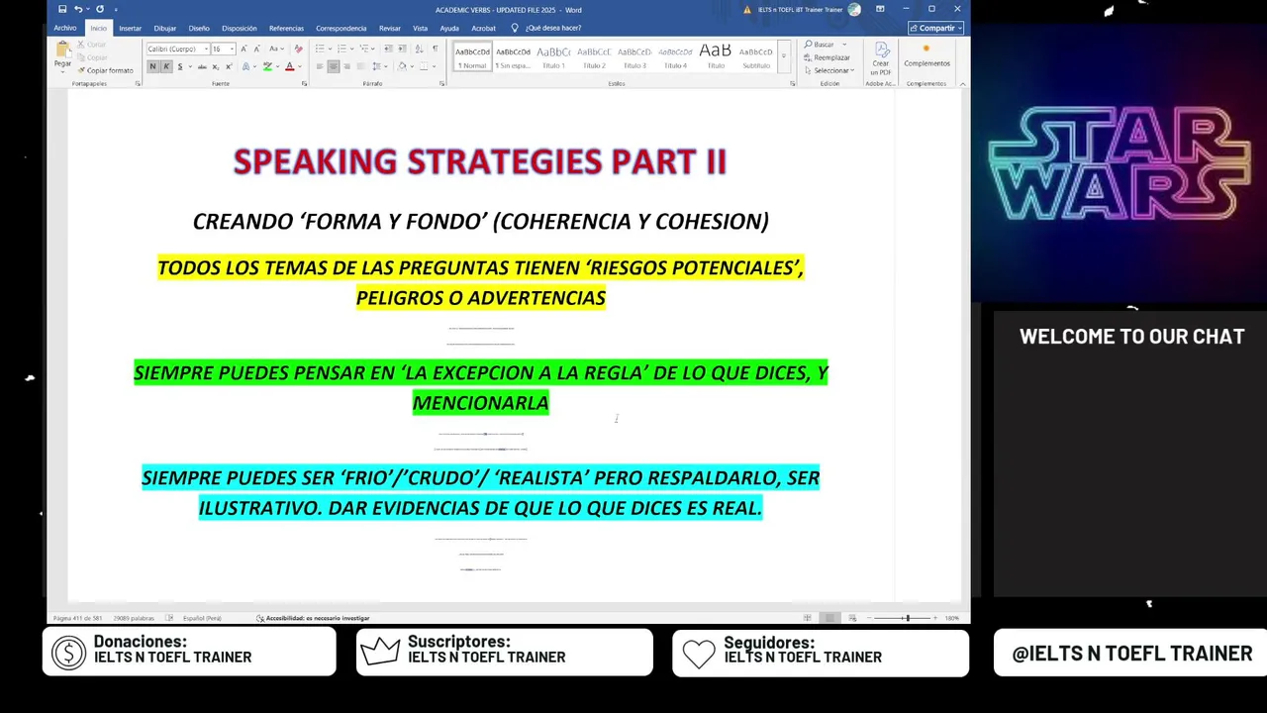Switch to the Insertar tab
The width and height of the screenshot is (1267, 713).
(x=131, y=28)
